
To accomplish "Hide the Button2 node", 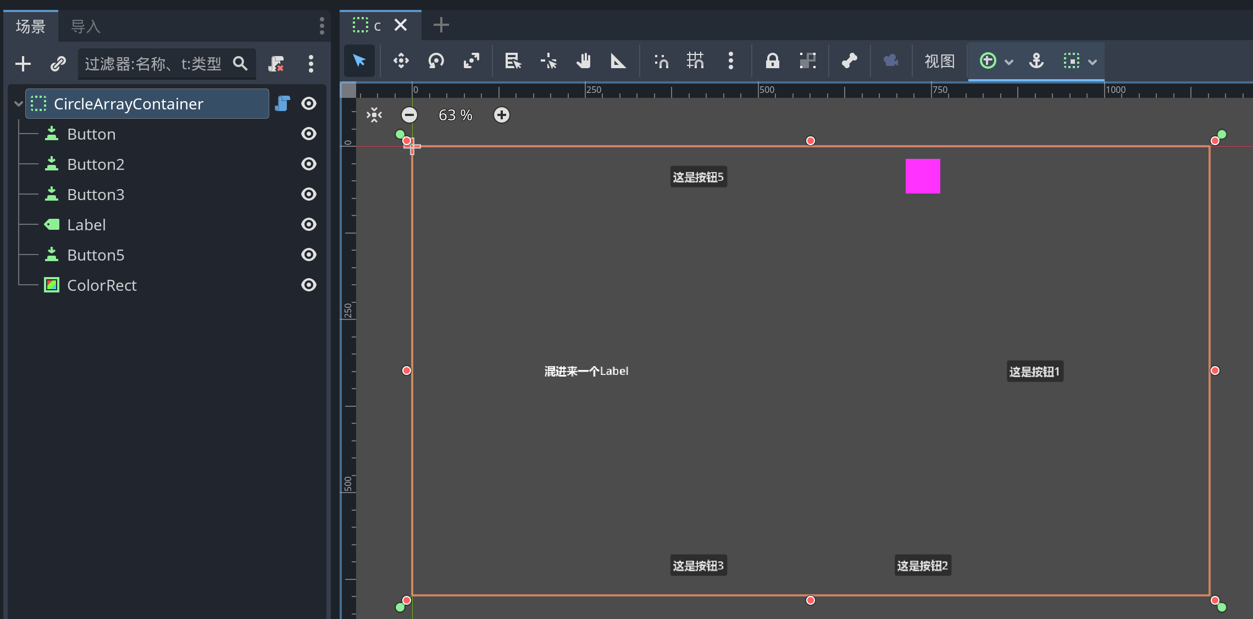I will [309, 164].
